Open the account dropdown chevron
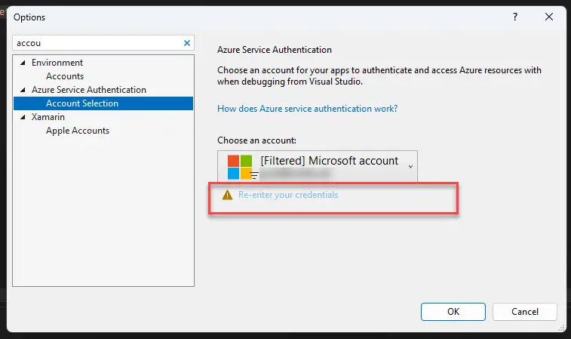The image size is (571, 339). (410, 166)
